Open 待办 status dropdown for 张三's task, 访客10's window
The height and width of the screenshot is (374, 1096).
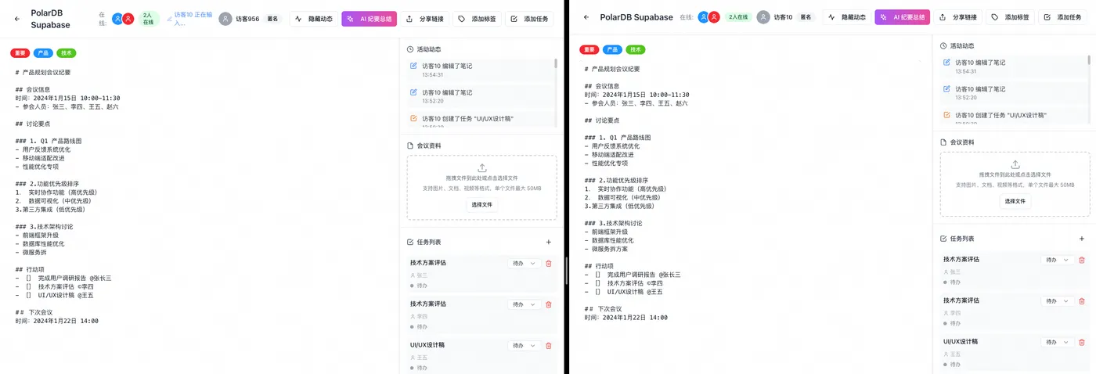[x=1057, y=260]
